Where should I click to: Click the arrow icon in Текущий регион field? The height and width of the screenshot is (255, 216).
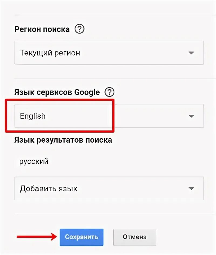coord(191,53)
